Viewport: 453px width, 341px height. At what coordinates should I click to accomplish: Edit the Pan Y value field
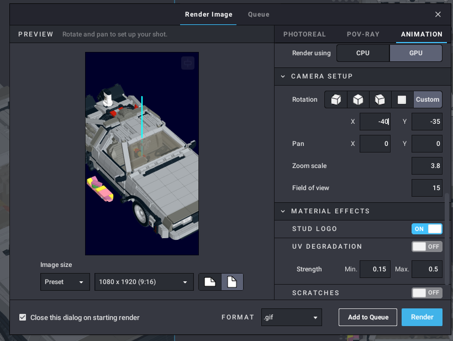427,144
